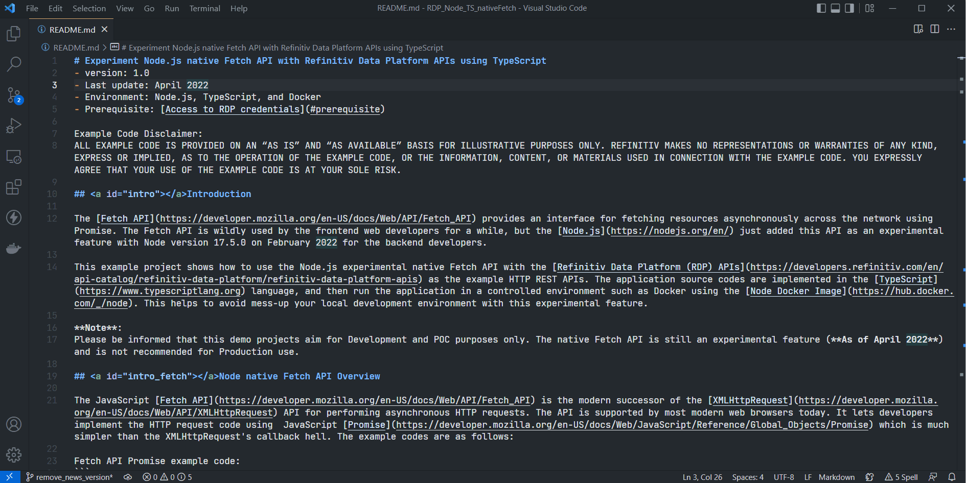Click README.md in the breadcrumb
The image size is (966, 483).
76,47
